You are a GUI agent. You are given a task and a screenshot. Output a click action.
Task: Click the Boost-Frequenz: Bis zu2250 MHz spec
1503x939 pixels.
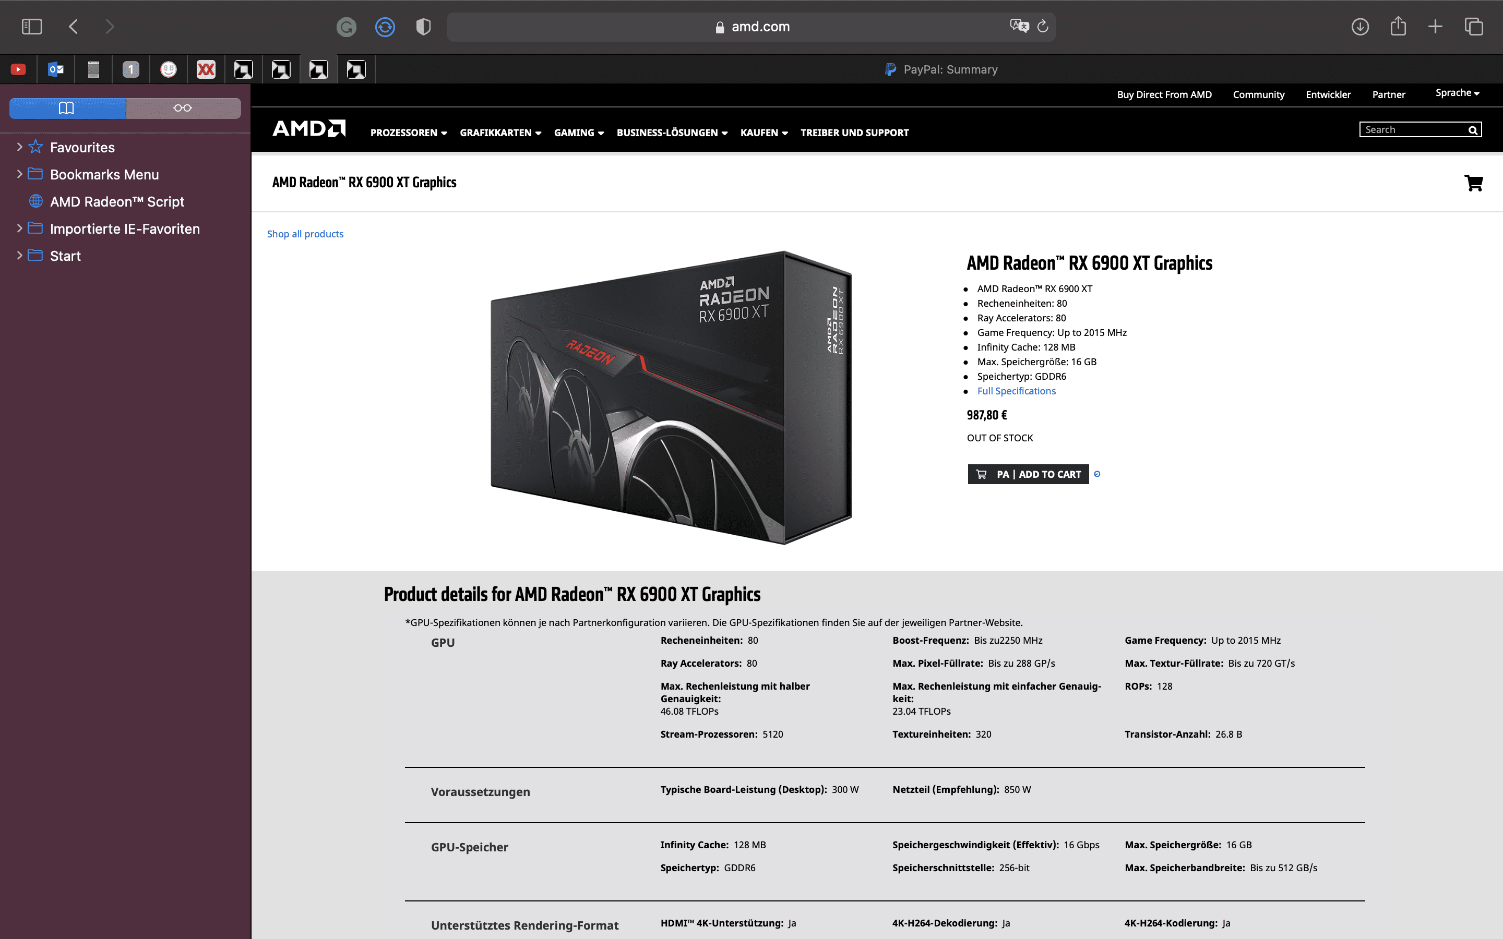pyautogui.click(x=967, y=640)
